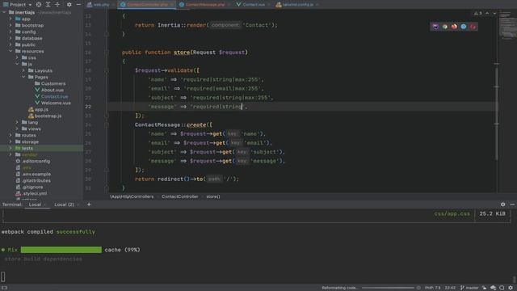517x291 pixels.
Task: Select the Customers folder
Action: tap(50, 84)
